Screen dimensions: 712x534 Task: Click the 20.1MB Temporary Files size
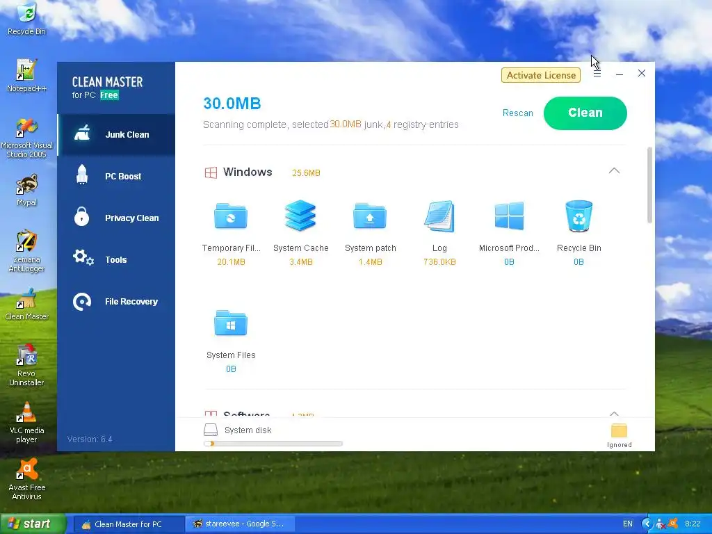point(231,262)
